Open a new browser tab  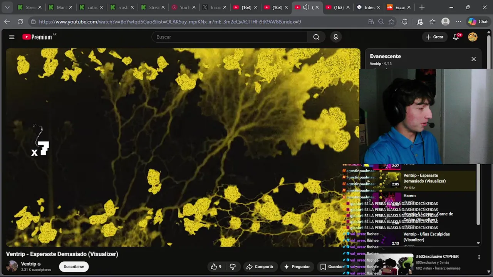422,7
